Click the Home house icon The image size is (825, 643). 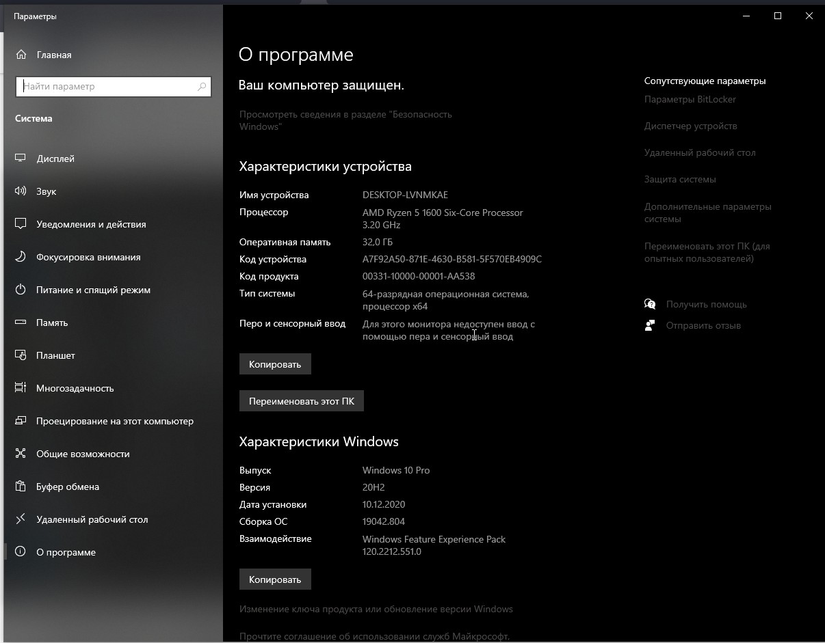point(21,55)
